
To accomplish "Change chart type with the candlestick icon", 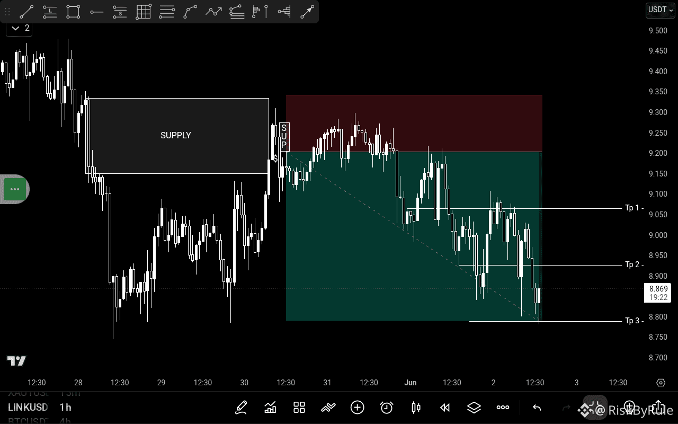I will 416,408.
